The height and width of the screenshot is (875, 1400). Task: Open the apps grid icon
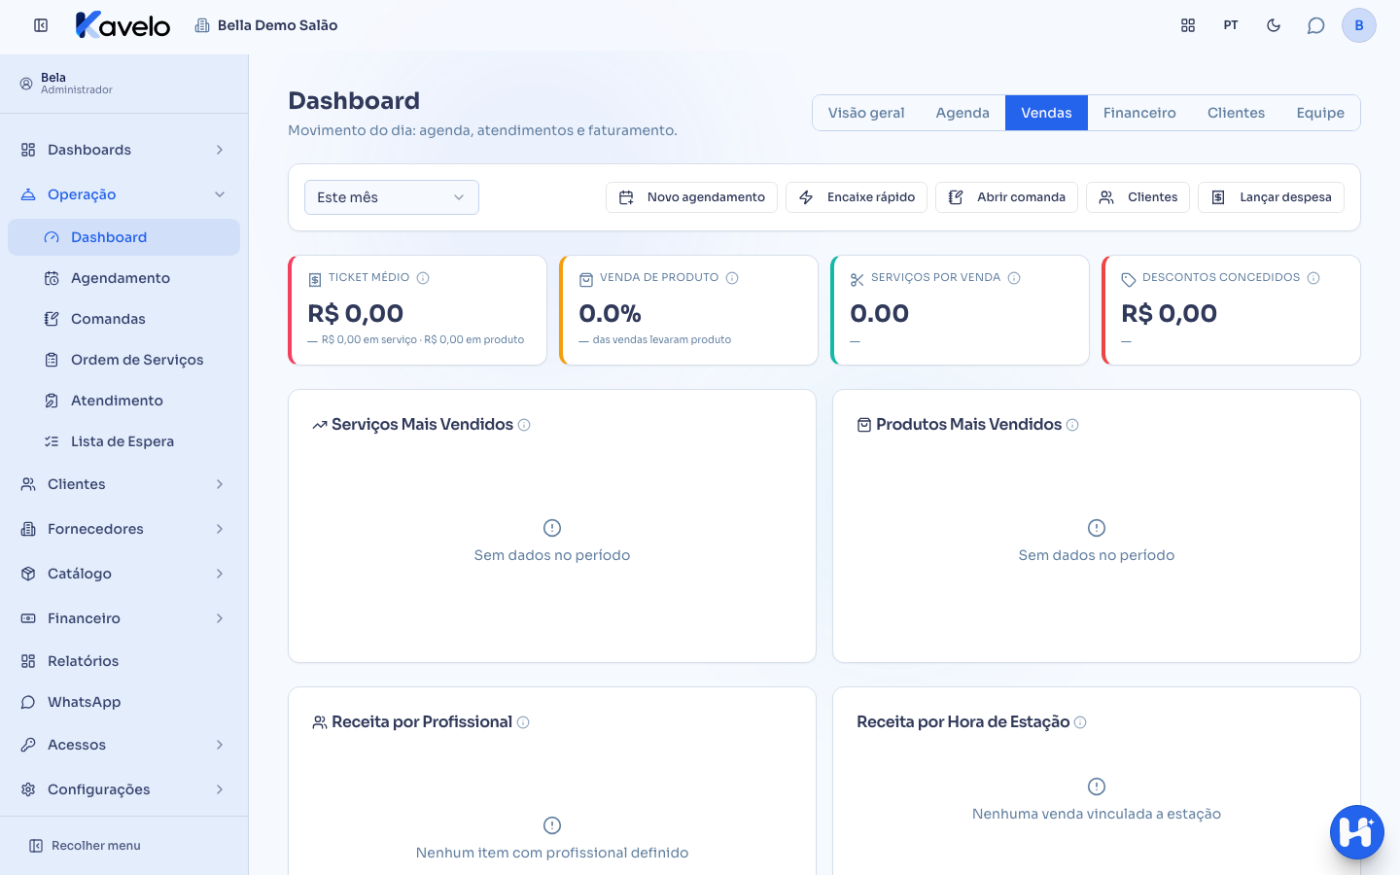1188,25
